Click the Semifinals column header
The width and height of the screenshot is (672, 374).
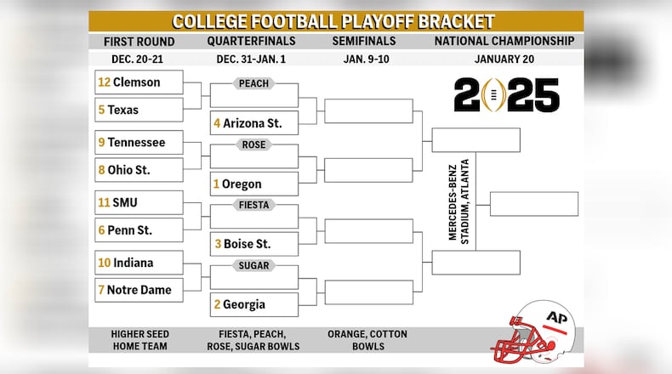[364, 42]
